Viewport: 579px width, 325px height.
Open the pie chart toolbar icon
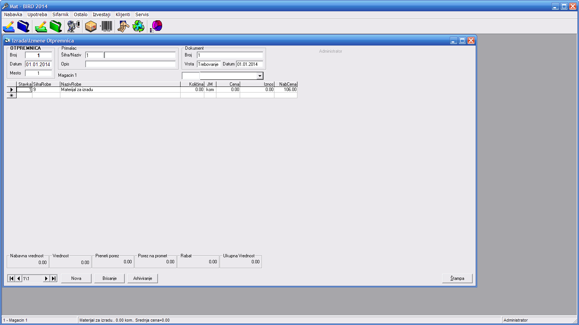point(156,26)
